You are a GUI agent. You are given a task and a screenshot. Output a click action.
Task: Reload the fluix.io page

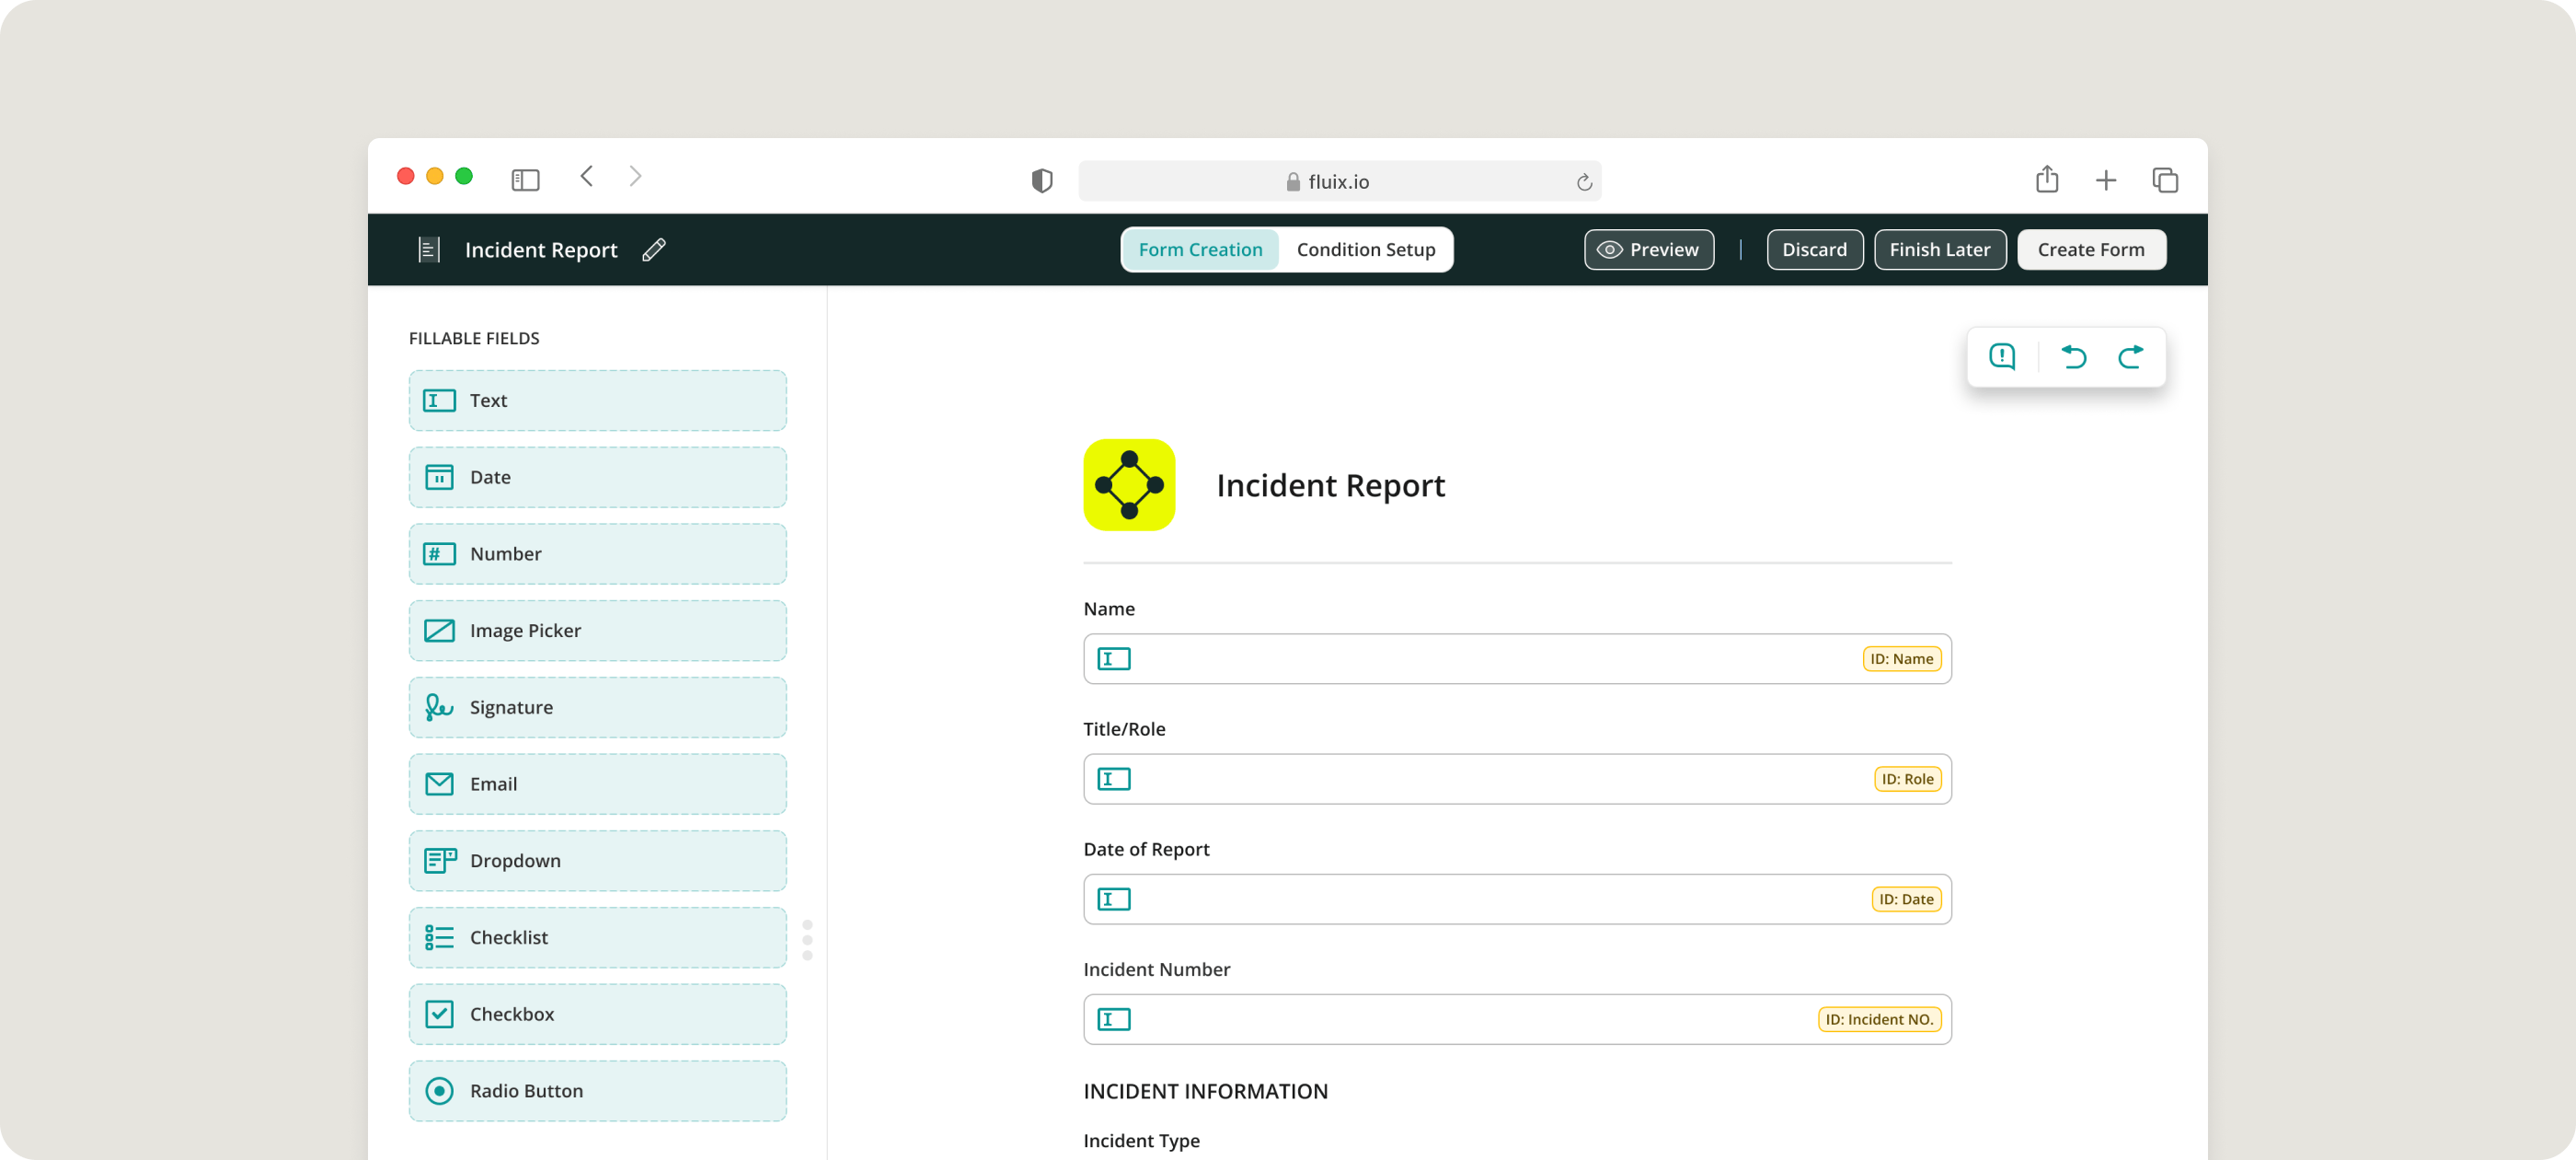(1583, 182)
